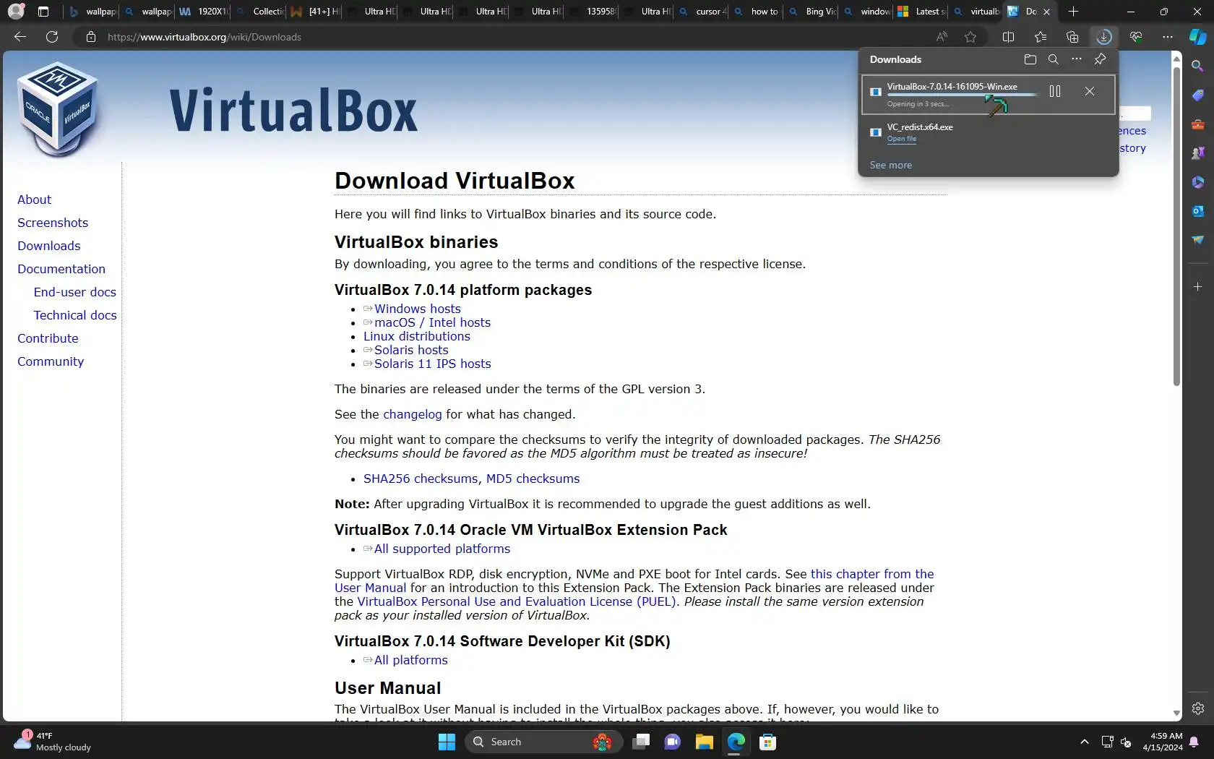This screenshot has width=1214, height=759.
Task: Add a new app to Edge sidebar
Action: pos(1198,287)
